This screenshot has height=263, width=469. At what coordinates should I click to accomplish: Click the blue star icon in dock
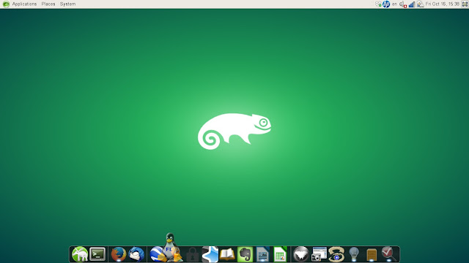[x=210, y=254]
